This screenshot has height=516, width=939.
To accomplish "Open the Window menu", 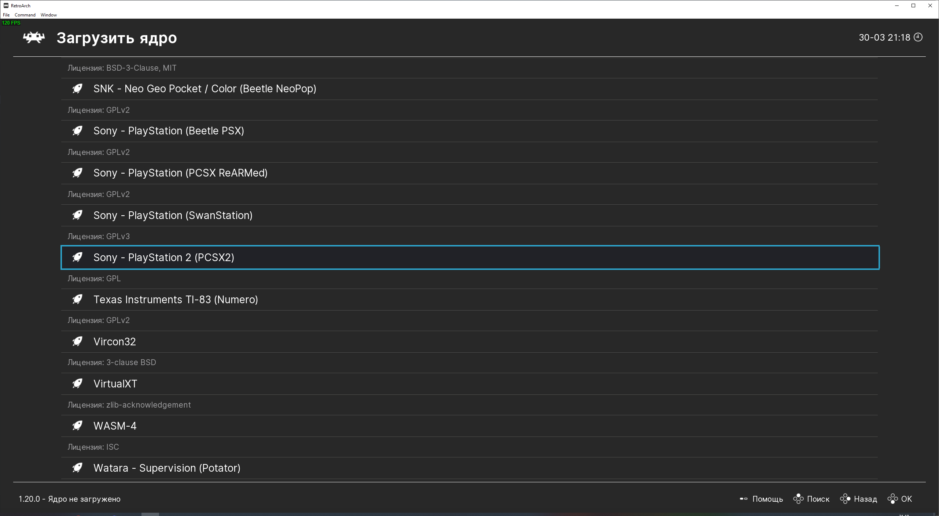I will click(49, 15).
